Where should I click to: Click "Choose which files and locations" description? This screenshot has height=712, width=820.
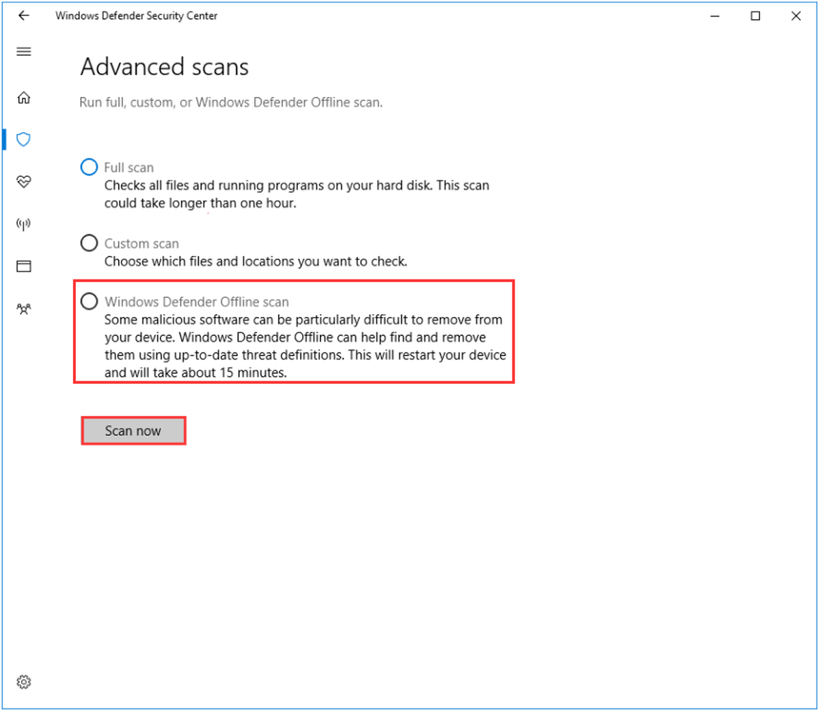pyautogui.click(x=256, y=261)
